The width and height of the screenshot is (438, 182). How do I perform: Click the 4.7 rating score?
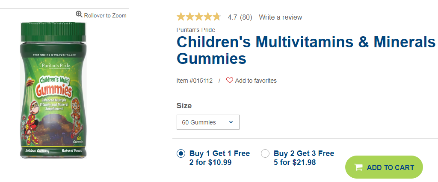pos(232,17)
